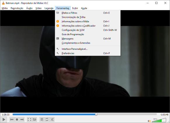Open the Mídia menu

[x=5, y=8]
